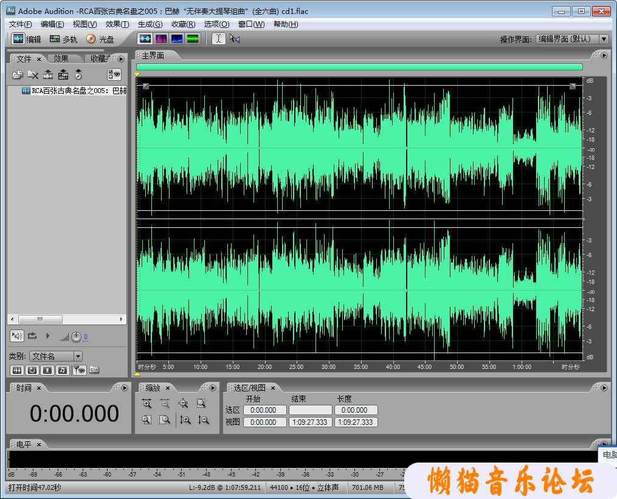Click zoom to left edge of selection

pos(146,420)
